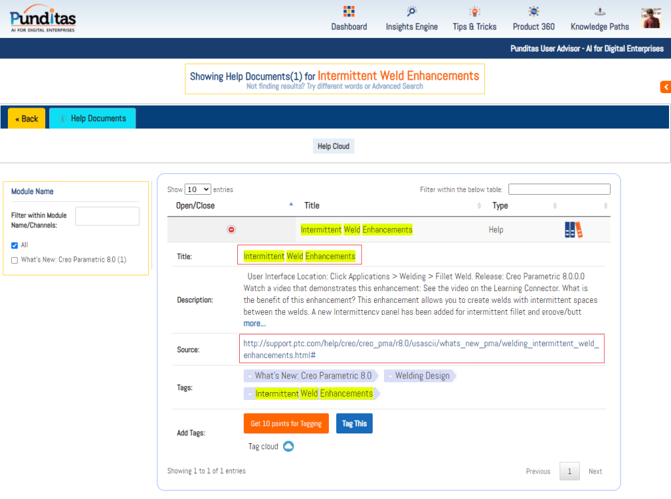Open Insights Engine from top navigation

click(x=412, y=12)
